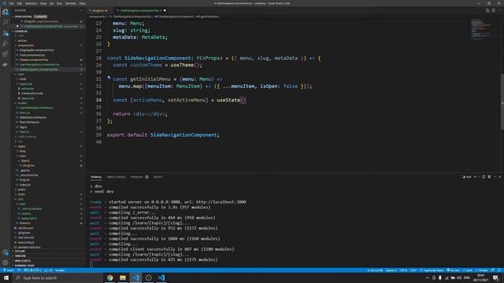Screen dimensions: 504x283
Task: Open the Source Control view
Action: 6,33
